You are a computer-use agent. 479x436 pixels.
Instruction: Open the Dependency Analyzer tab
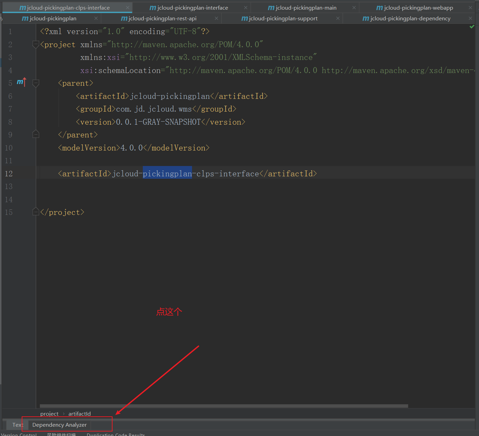60,425
